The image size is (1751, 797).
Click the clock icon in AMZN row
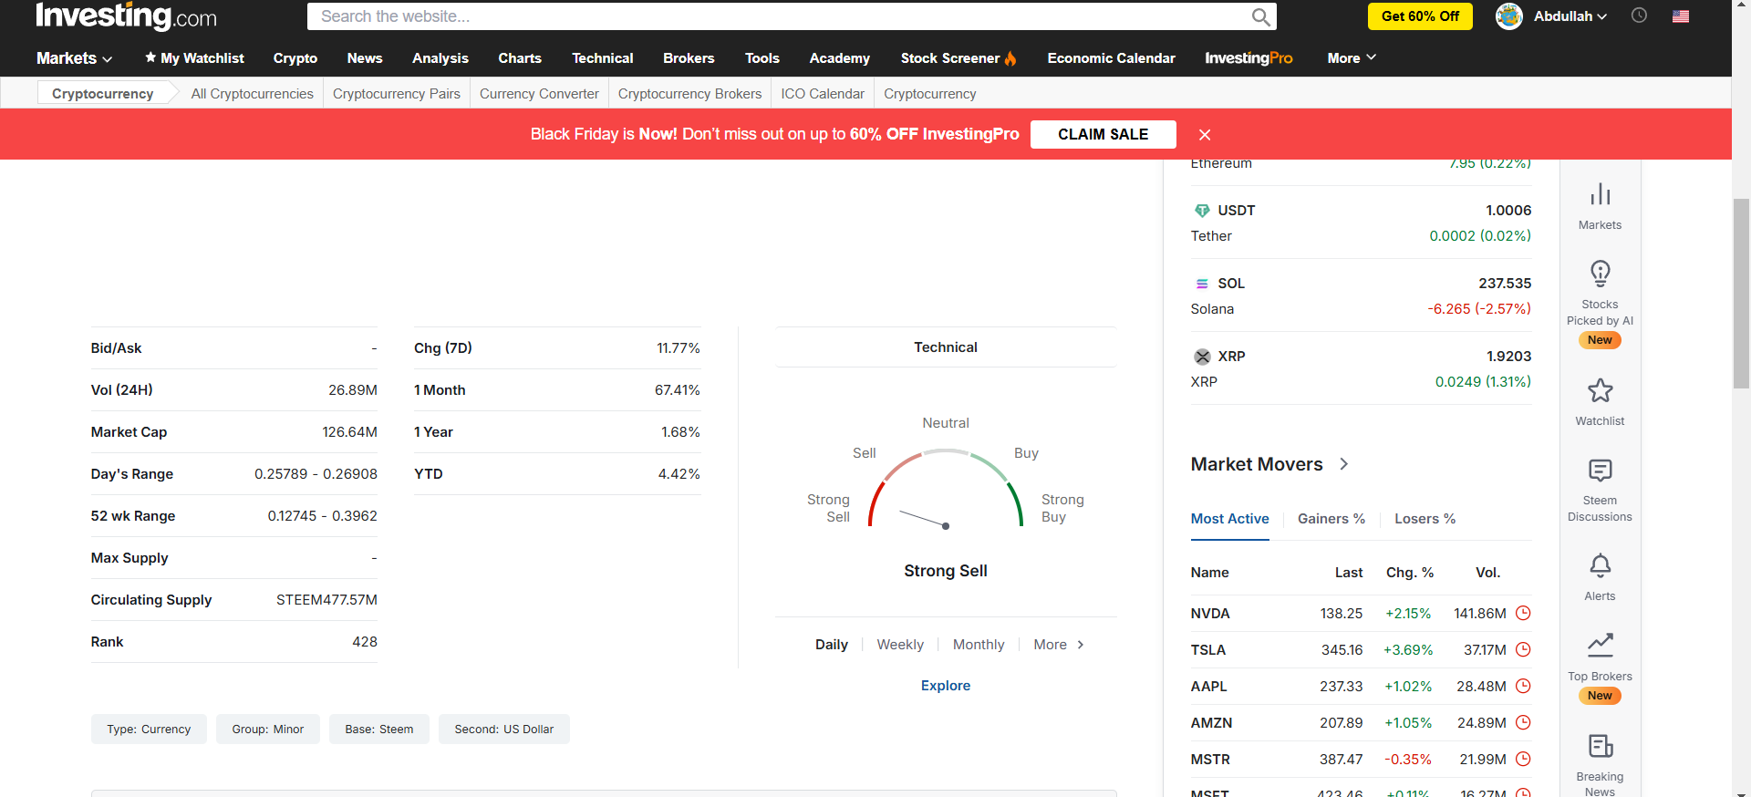1523,722
